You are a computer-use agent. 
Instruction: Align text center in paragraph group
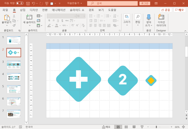point(95,25)
